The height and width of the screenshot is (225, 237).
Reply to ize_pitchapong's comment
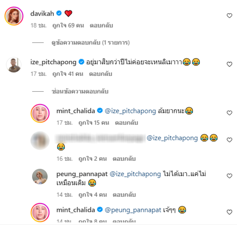coord(100,74)
